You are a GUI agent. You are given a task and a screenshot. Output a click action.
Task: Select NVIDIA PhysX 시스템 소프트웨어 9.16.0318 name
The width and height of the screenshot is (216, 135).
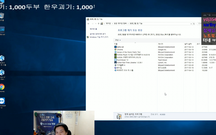tap(133, 55)
